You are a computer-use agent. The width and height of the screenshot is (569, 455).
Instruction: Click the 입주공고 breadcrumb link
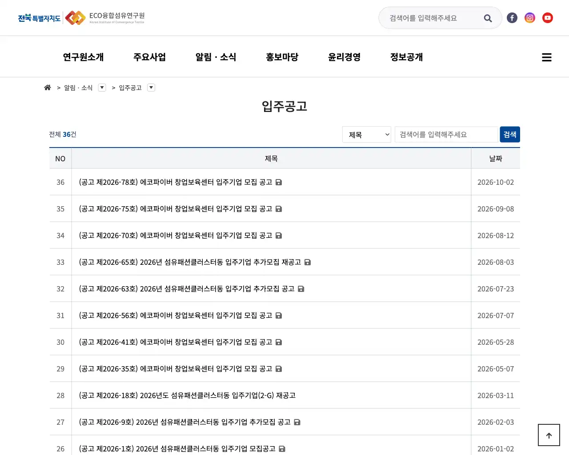(x=130, y=88)
